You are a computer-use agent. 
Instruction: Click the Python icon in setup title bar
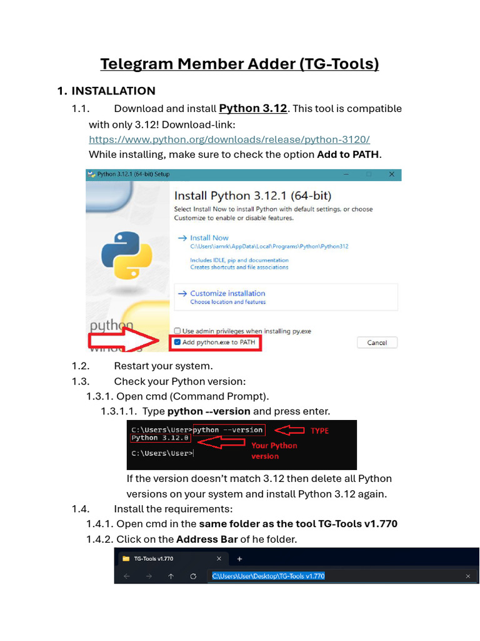(92, 174)
